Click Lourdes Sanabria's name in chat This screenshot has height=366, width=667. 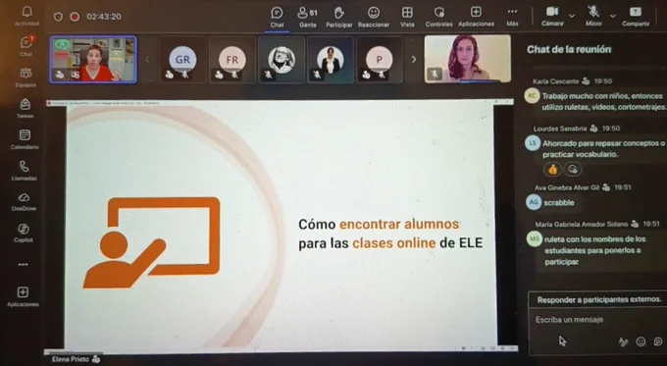pyautogui.click(x=560, y=129)
